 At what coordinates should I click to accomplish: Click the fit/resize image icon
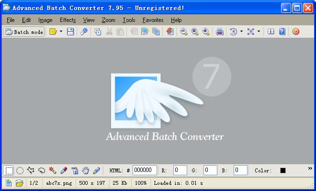pos(250,32)
